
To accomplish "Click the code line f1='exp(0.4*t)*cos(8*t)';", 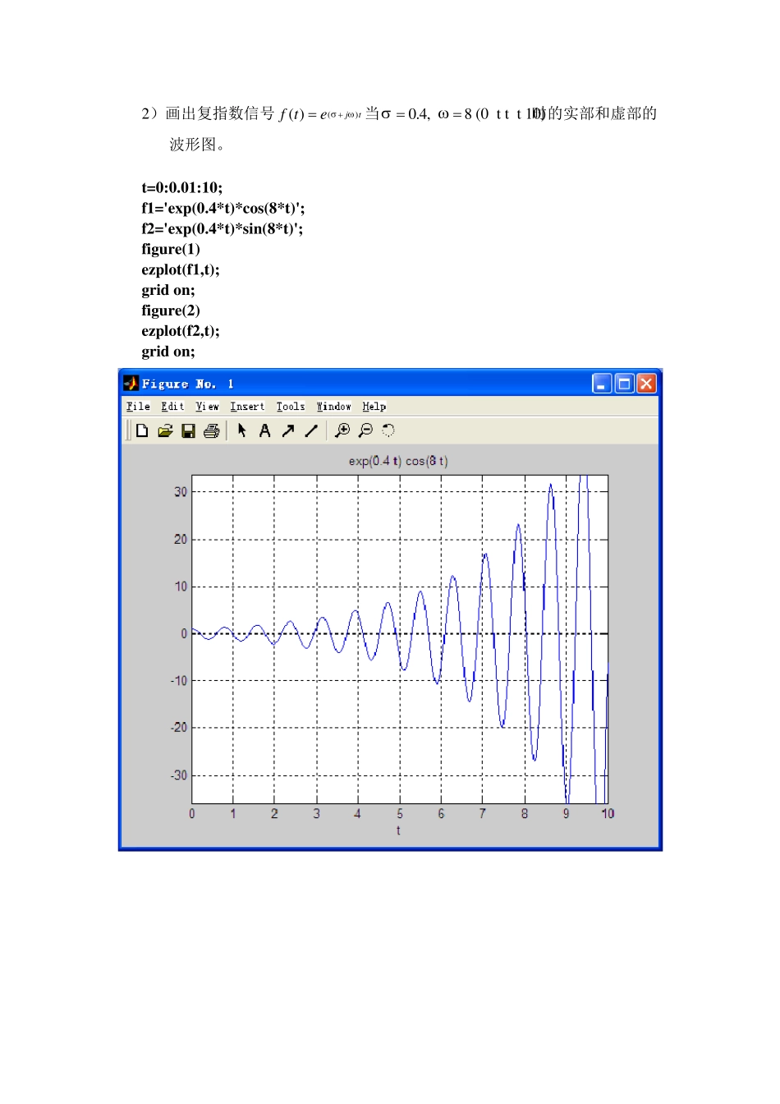I will pyautogui.click(x=223, y=208).
